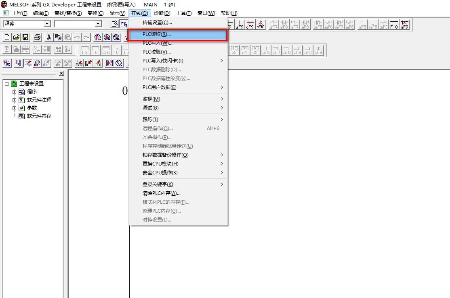Click the aF9 delete line icon

pos(405,25)
